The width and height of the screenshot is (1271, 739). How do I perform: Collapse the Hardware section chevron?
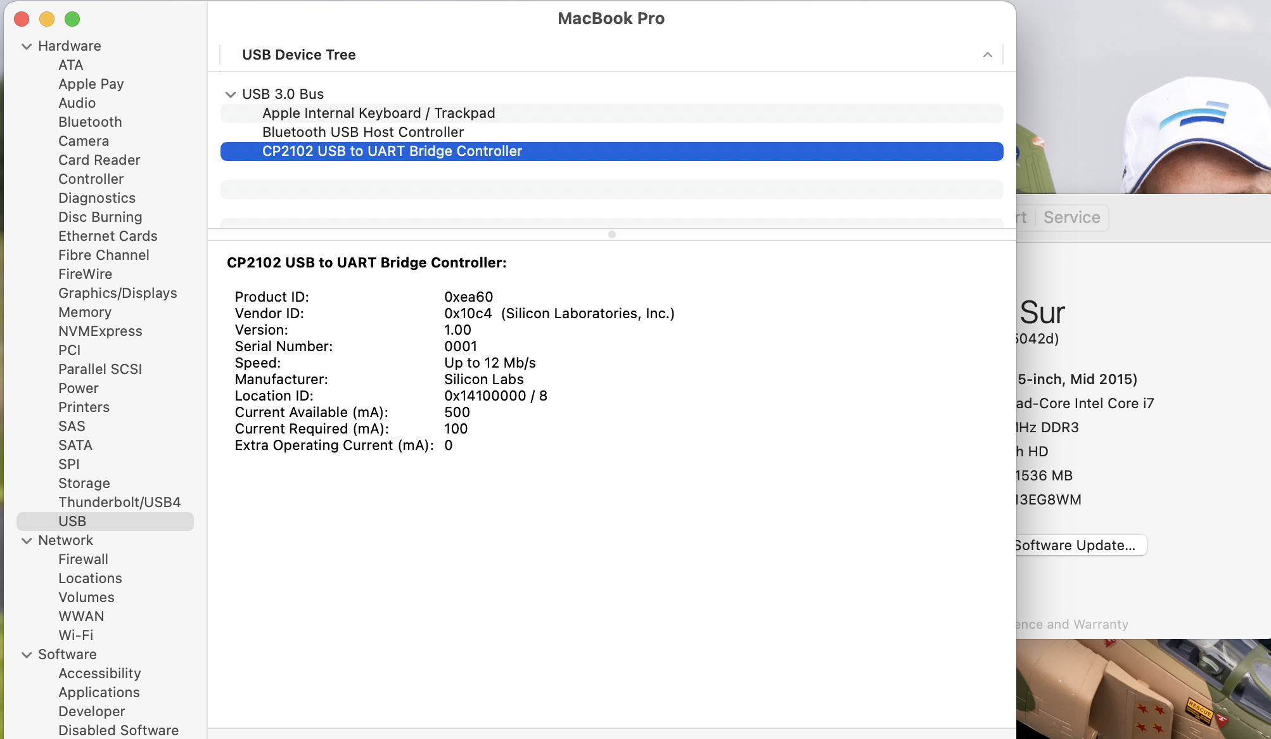click(27, 46)
